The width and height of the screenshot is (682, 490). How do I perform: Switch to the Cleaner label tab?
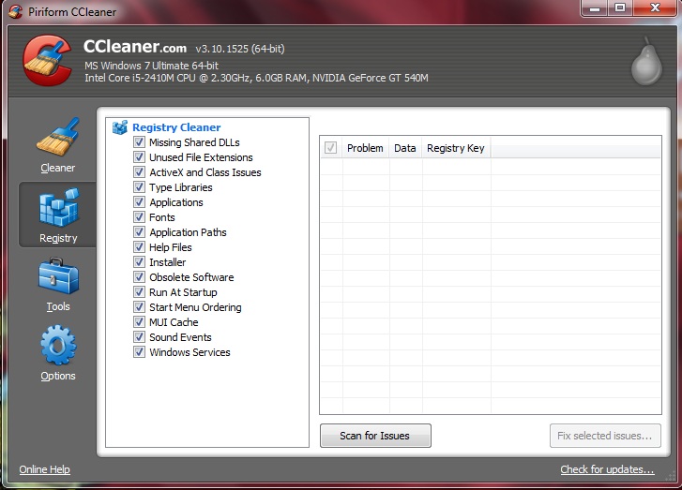[58, 168]
